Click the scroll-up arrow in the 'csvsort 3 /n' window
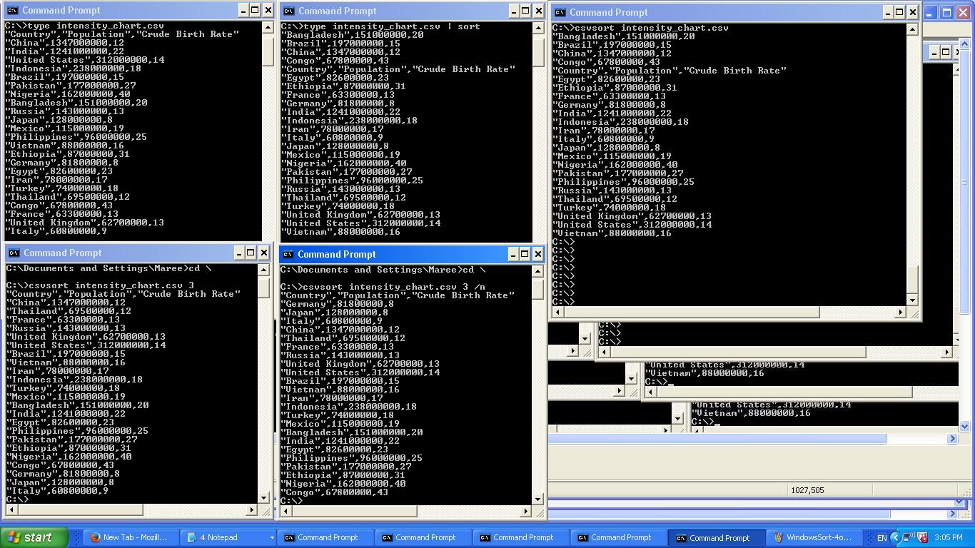 (537, 271)
